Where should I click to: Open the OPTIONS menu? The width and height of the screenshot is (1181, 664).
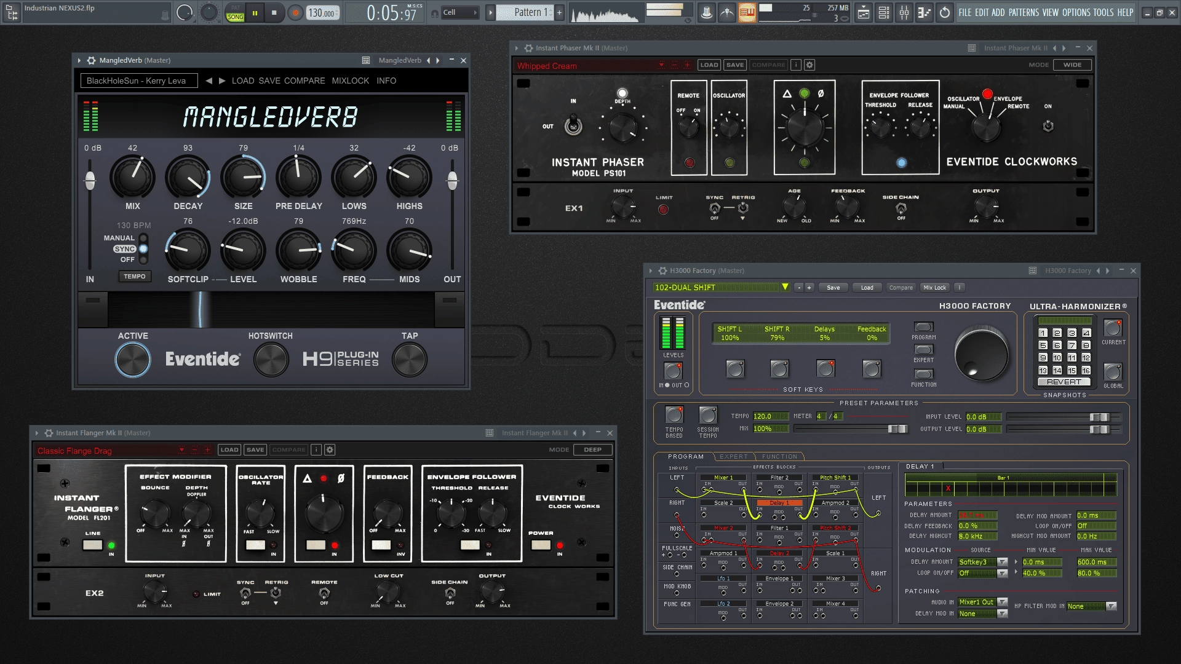1076,12
